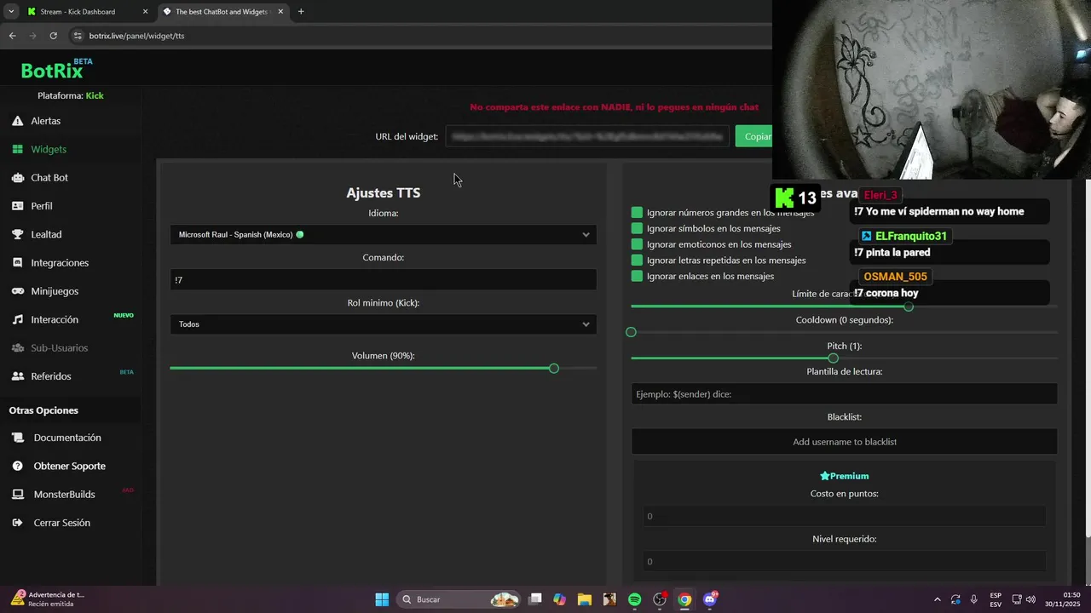Image resolution: width=1091 pixels, height=613 pixels.
Task: Click Add username to blacklist field
Action: tap(844, 442)
